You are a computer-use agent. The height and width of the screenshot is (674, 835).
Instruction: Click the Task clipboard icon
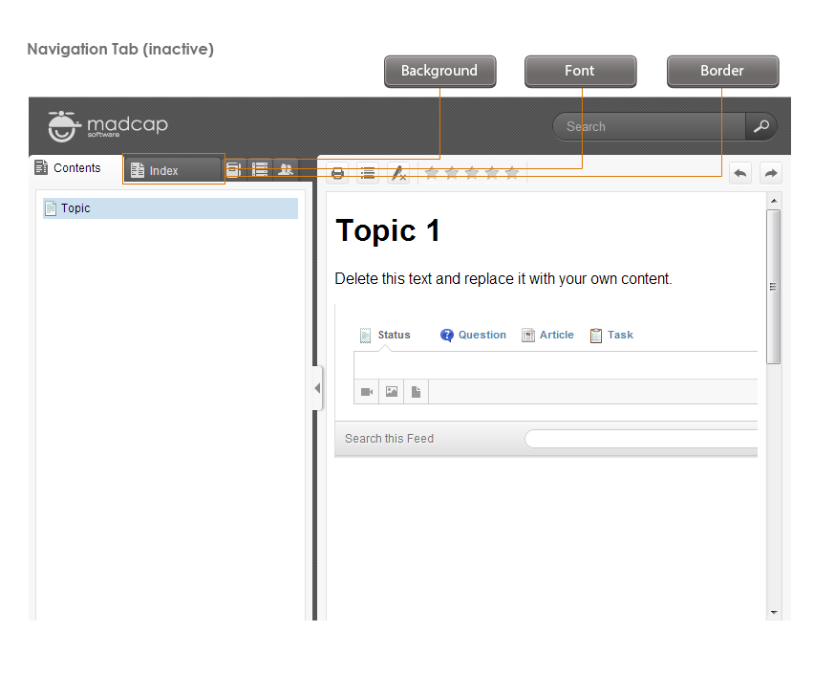click(596, 336)
